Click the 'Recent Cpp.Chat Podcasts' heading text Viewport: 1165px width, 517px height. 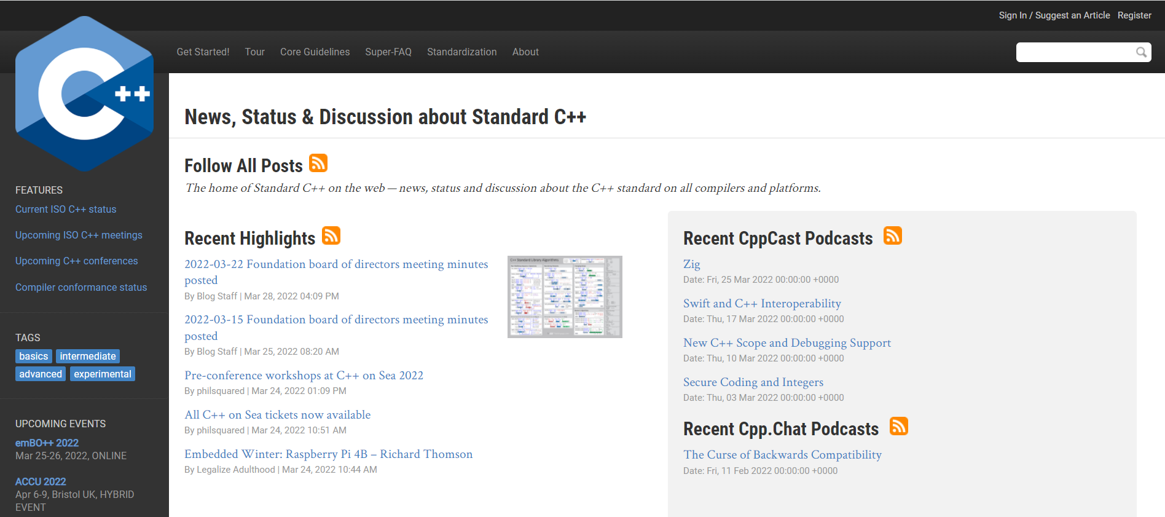pos(781,429)
